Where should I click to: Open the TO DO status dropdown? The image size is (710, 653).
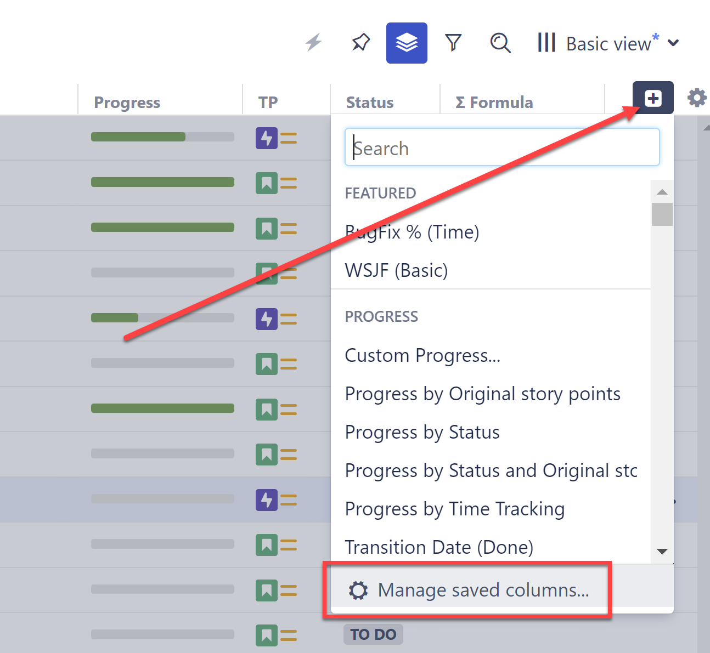373,634
